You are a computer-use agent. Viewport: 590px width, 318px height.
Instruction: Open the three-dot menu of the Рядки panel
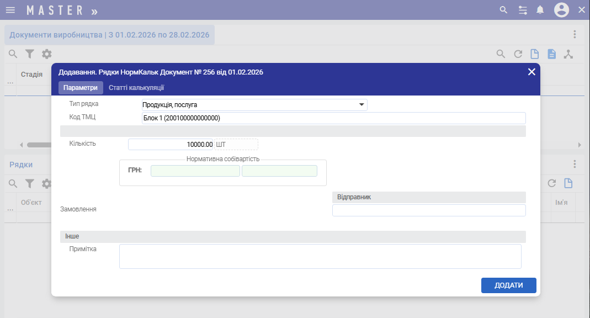tap(575, 164)
